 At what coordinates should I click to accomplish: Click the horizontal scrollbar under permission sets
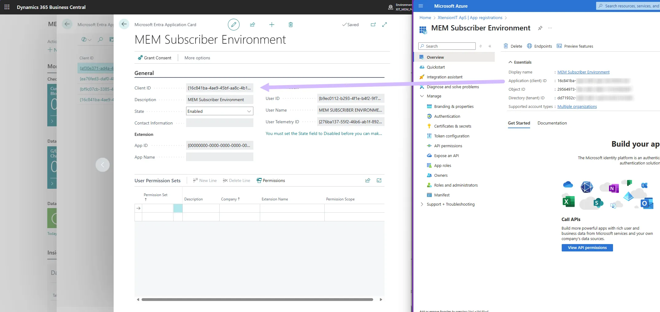pos(257,299)
